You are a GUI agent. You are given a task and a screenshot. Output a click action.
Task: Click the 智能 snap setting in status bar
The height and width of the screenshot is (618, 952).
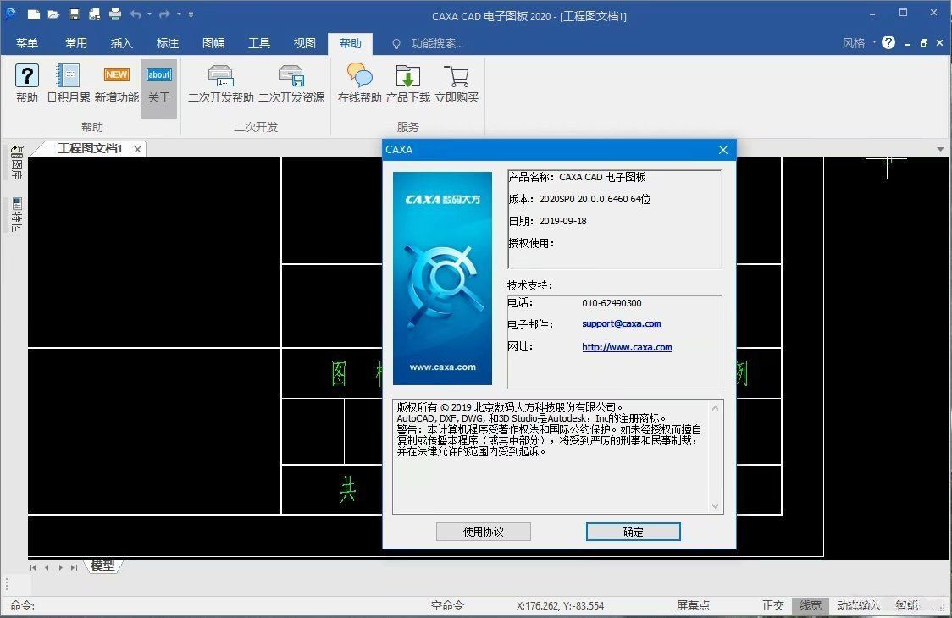908,605
